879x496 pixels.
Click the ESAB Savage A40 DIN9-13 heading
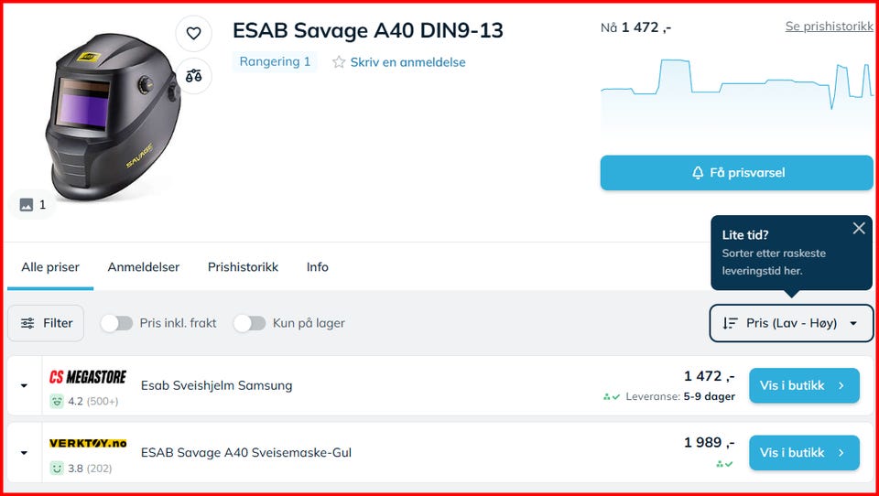(x=368, y=31)
